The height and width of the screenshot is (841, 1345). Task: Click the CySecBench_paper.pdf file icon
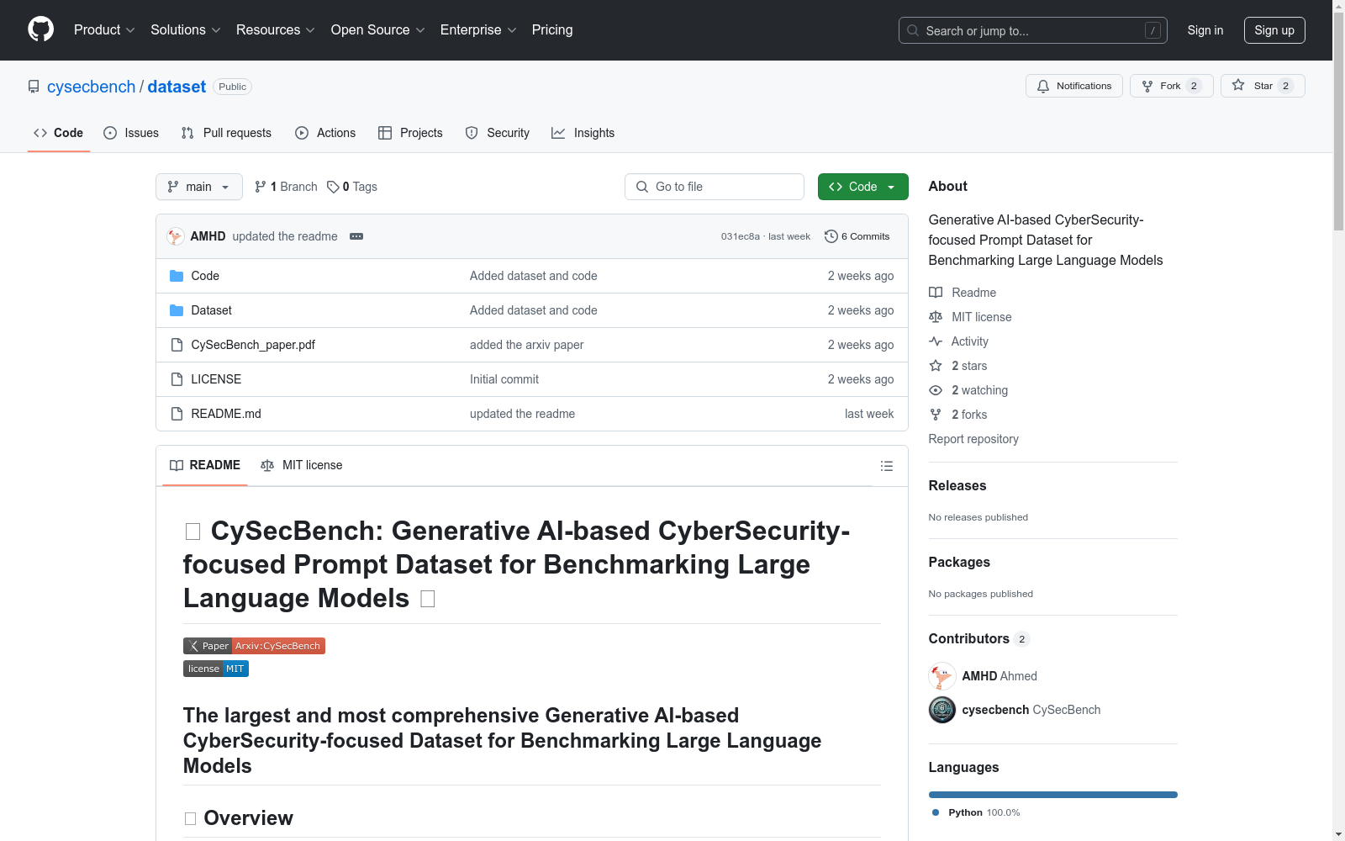[177, 345]
